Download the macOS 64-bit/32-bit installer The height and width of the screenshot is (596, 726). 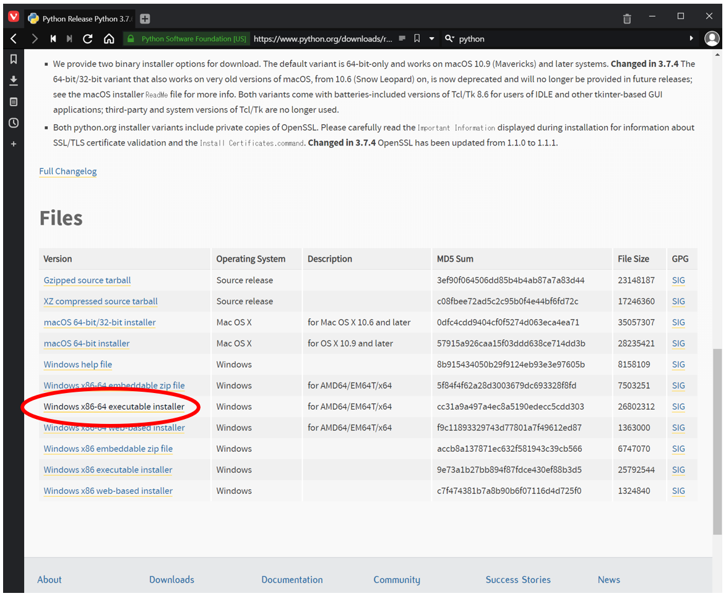(x=100, y=322)
